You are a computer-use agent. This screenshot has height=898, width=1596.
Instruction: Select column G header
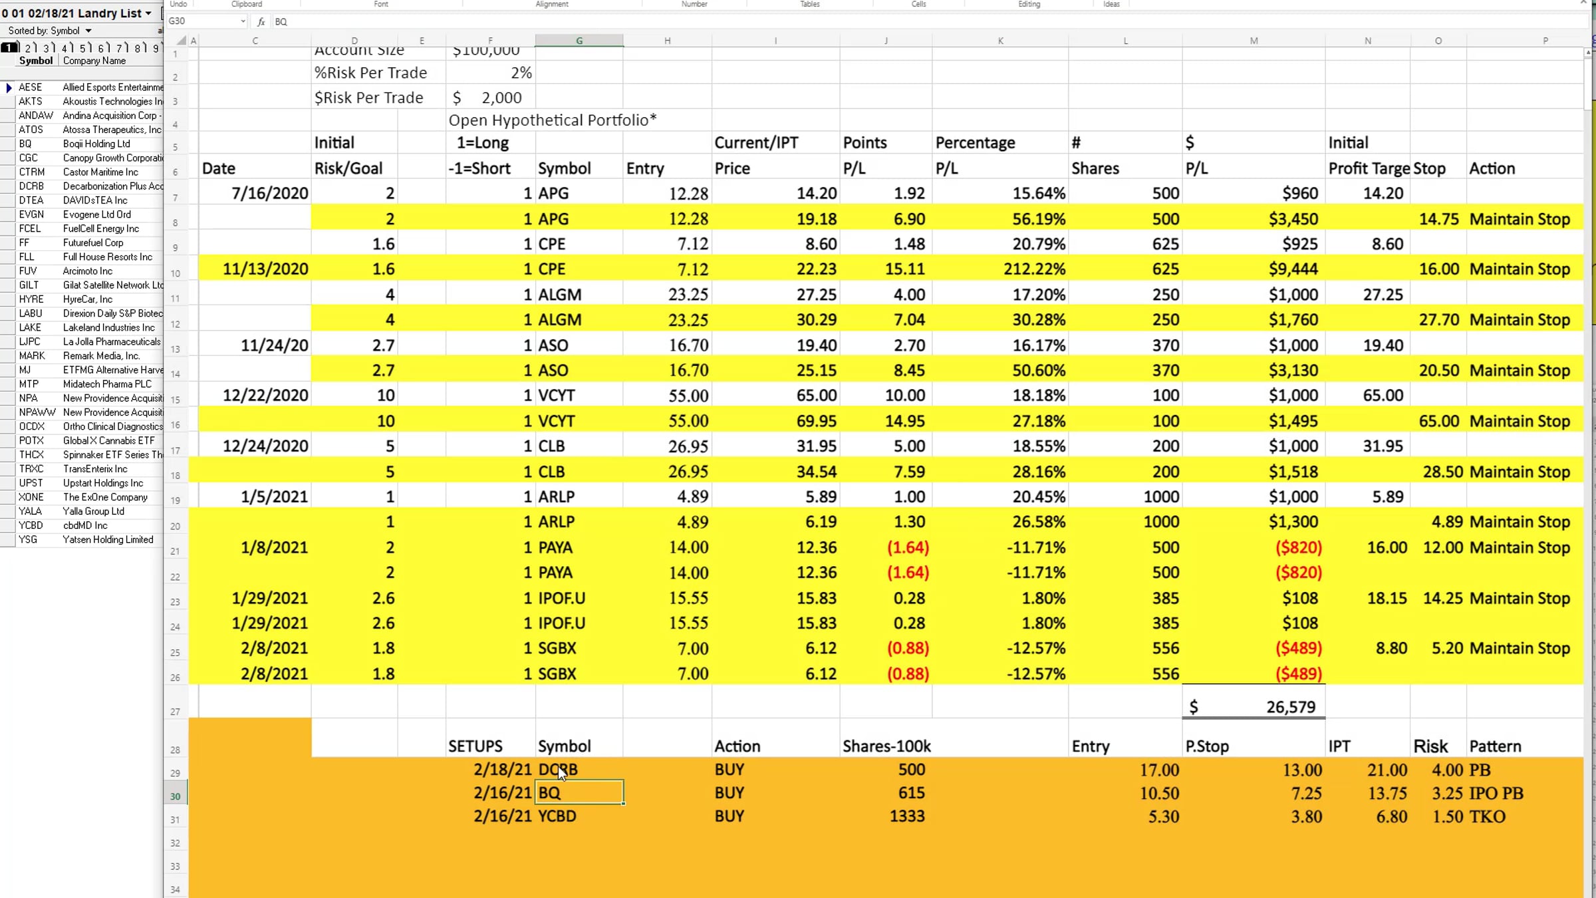click(579, 41)
